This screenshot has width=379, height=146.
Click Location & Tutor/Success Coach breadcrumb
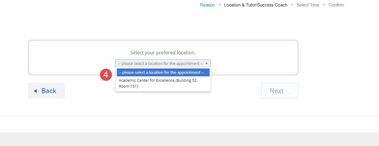pos(255,5)
